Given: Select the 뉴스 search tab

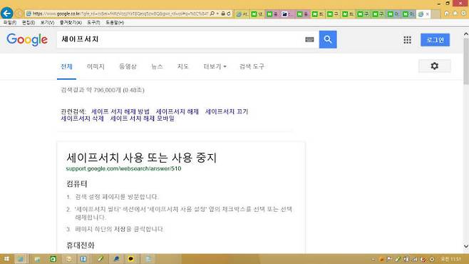Looking at the screenshot, I should pyautogui.click(x=157, y=66).
